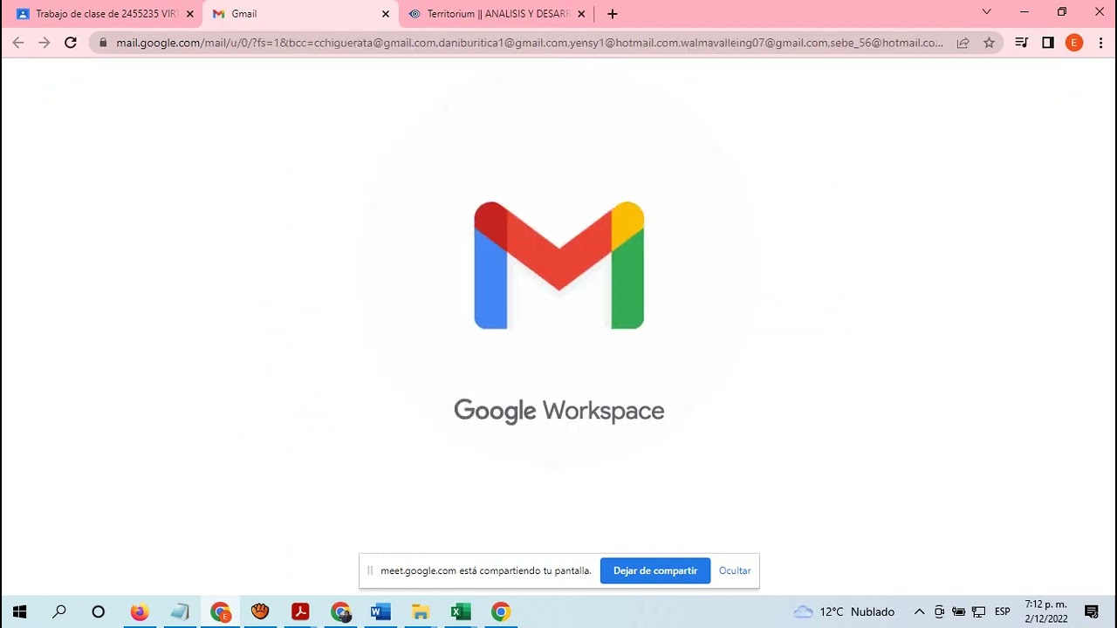The image size is (1117, 628).
Task: Show the Chrome side panel
Action: click(1048, 43)
